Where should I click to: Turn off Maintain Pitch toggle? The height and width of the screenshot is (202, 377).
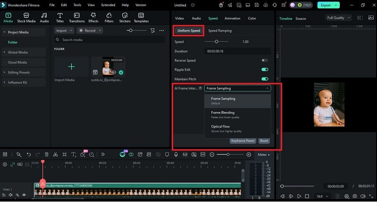tap(265, 79)
